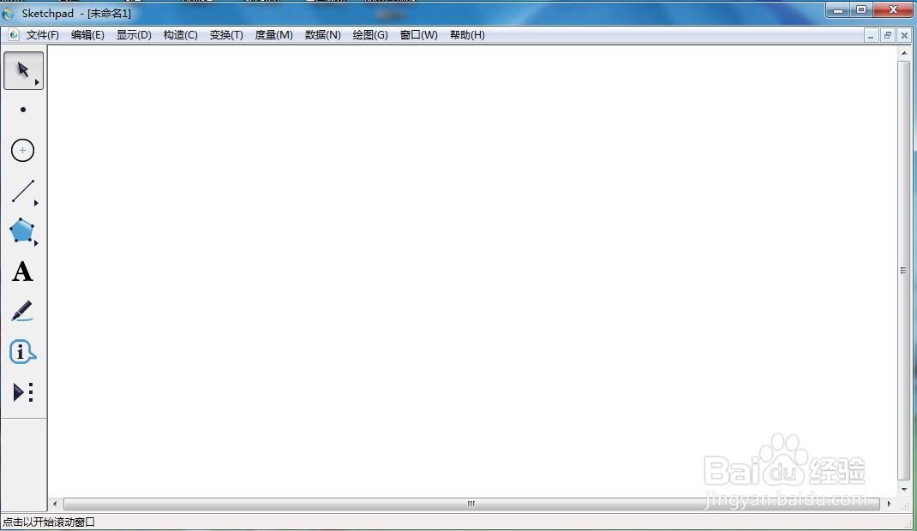Select the Compass circle tool
This screenshot has height=531, width=917.
pyautogui.click(x=23, y=151)
